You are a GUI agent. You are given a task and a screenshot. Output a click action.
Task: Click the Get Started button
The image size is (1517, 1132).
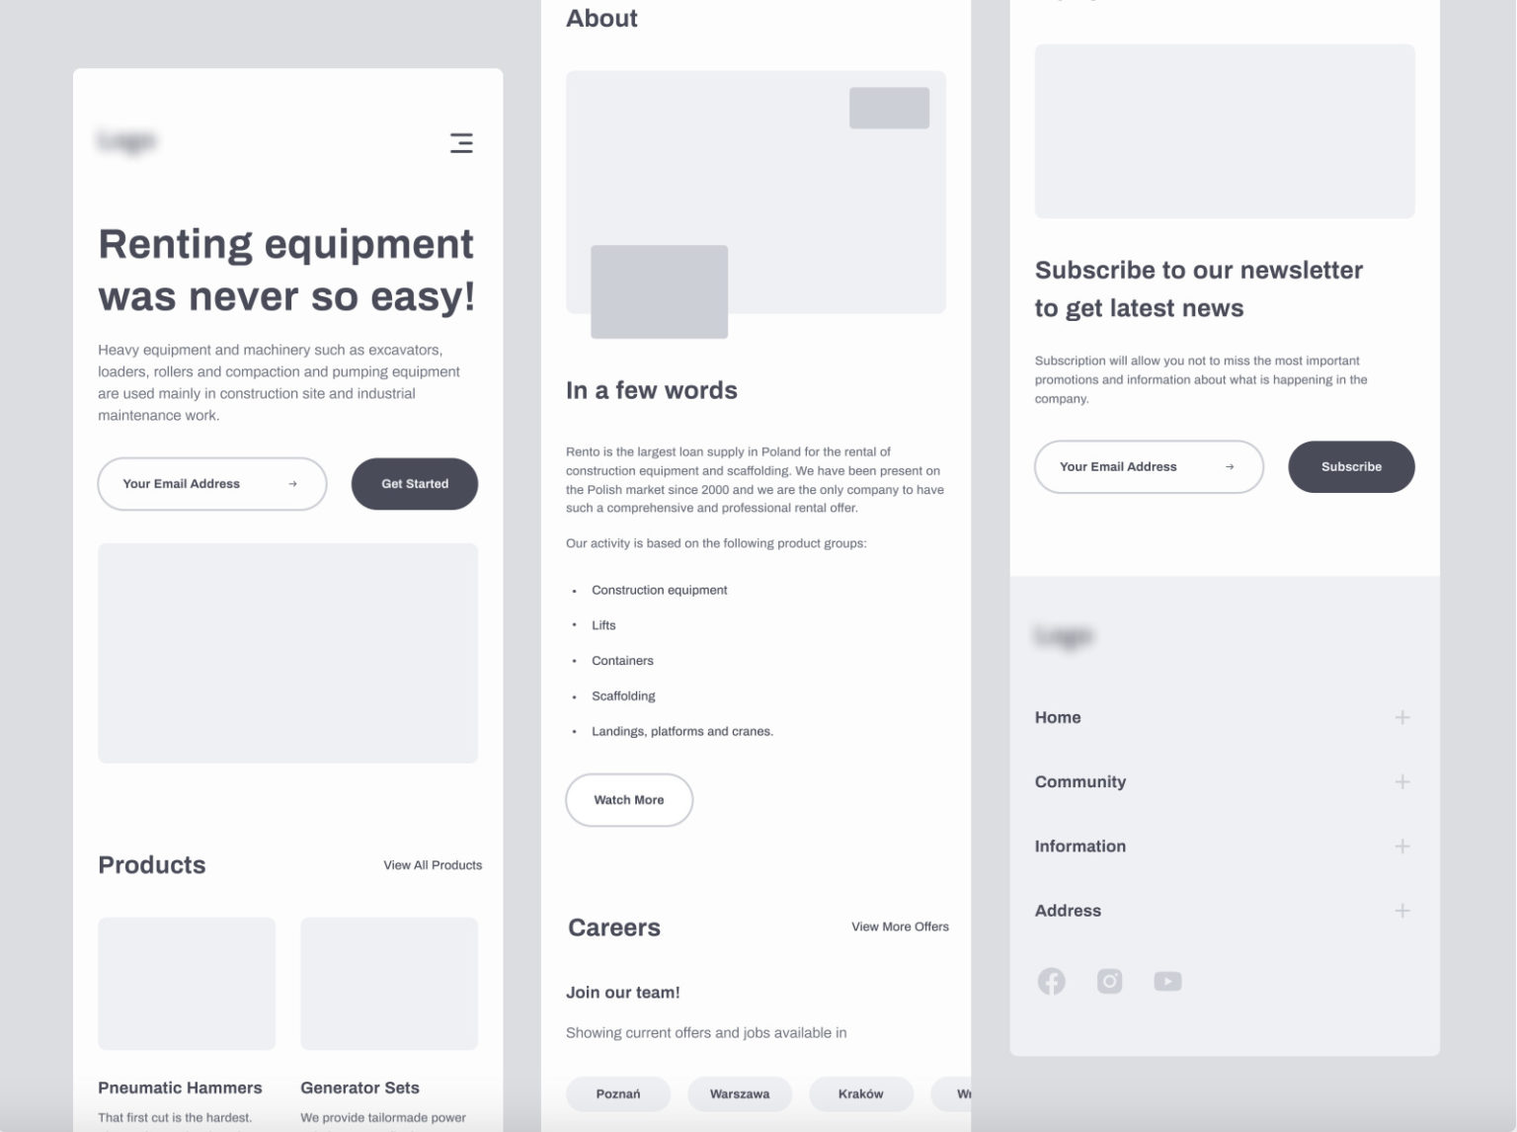414,484
